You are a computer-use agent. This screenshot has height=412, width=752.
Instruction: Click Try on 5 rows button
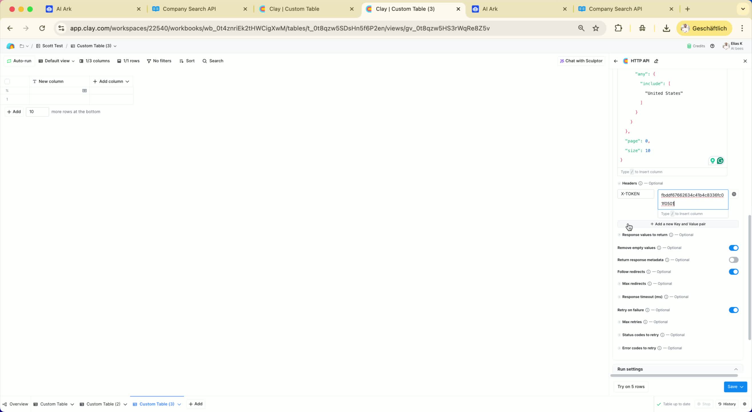pos(631,387)
